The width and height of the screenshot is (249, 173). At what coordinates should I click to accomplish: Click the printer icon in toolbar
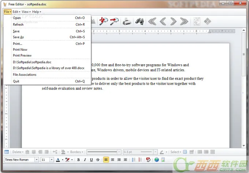point(127,21)
